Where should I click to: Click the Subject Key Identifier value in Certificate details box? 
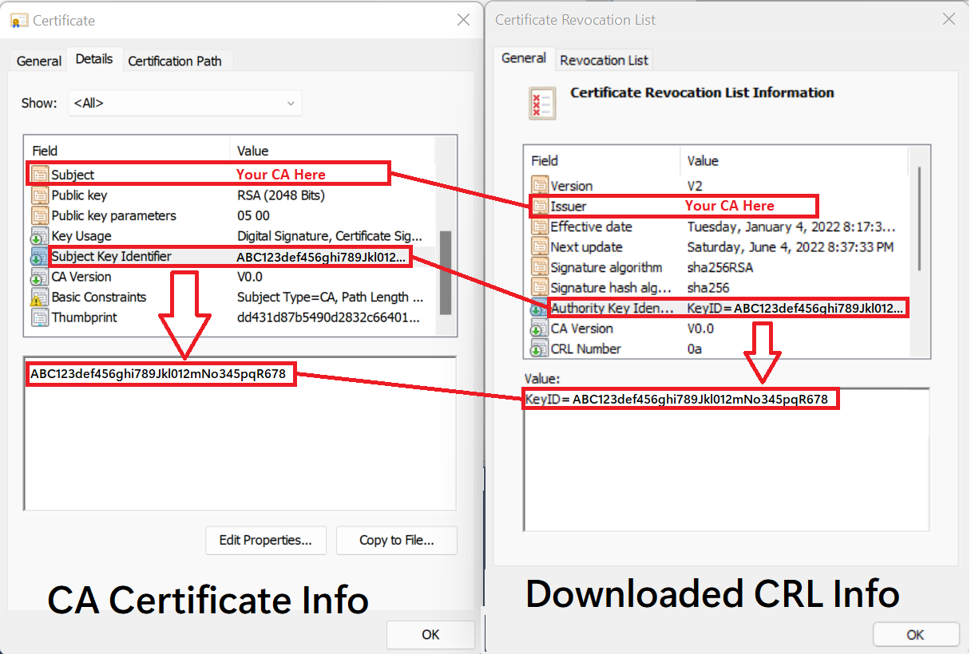(x=158, y=374)
